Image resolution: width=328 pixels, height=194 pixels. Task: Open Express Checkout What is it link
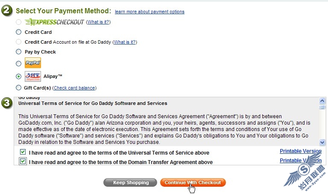pos(98,22)
